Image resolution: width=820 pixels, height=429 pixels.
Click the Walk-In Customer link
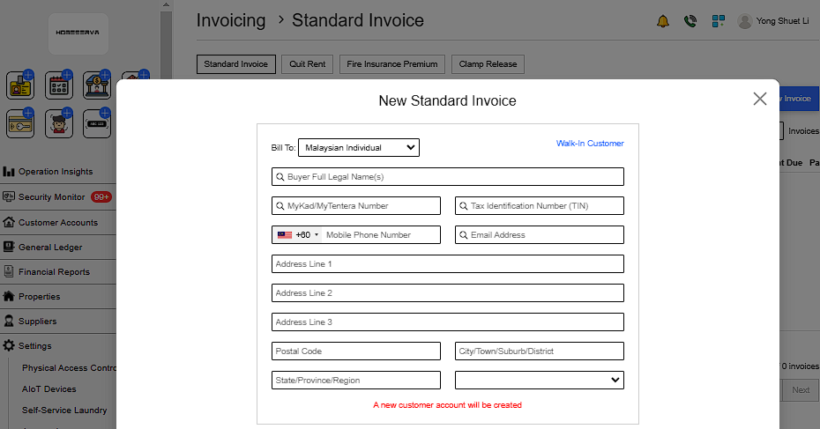(x=590, y=144)
